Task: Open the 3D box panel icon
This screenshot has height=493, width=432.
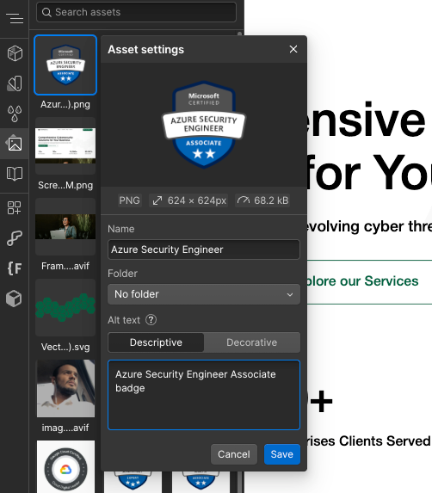Action: click(14, 299)
